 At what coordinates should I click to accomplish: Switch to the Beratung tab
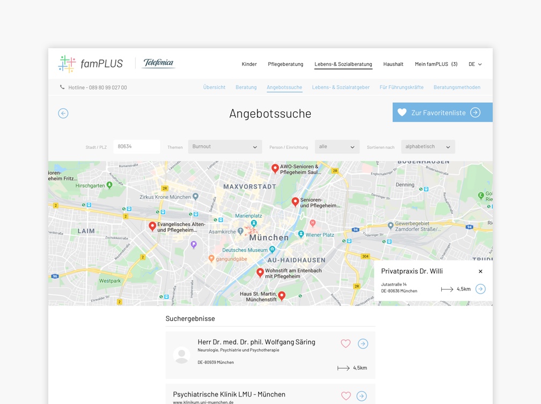(x=246, y=87)
